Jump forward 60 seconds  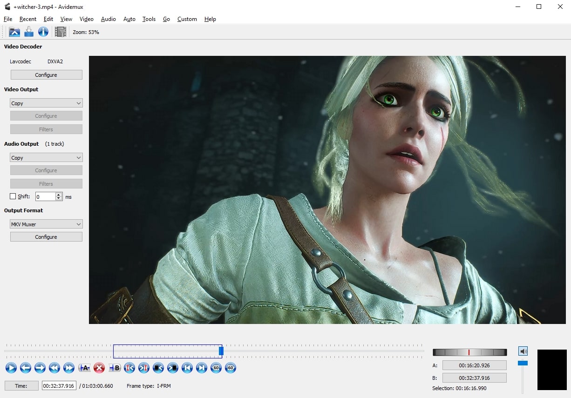click(x=231, y=368)
